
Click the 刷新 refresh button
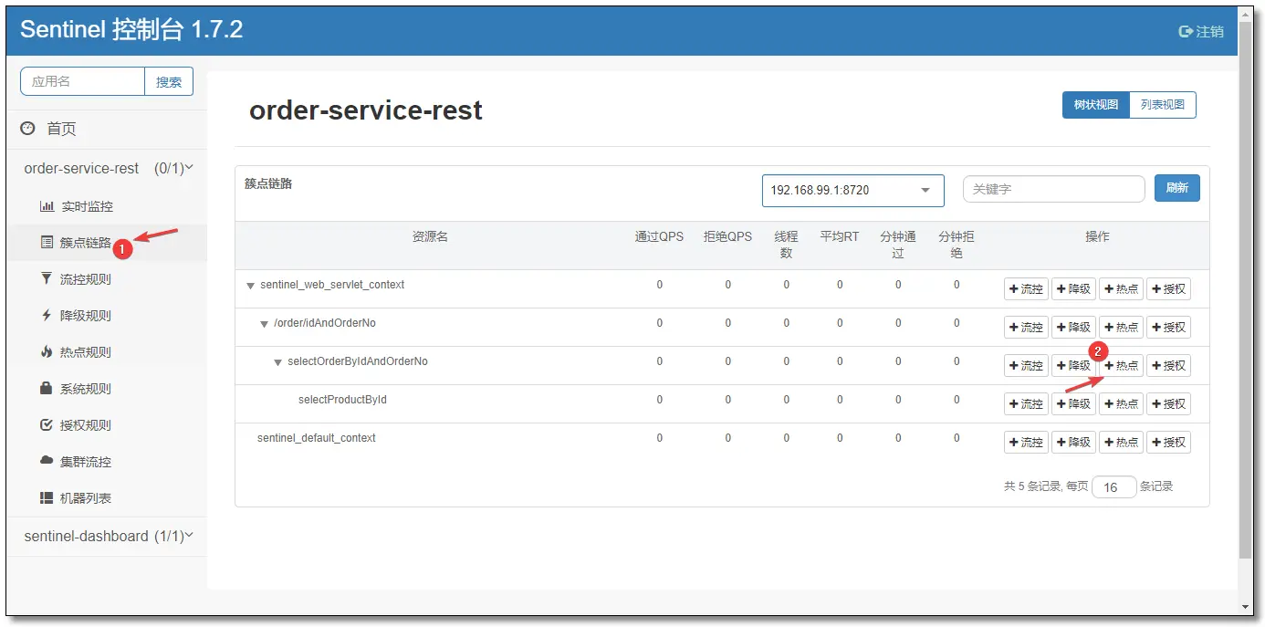click(x=1176, y=188)
